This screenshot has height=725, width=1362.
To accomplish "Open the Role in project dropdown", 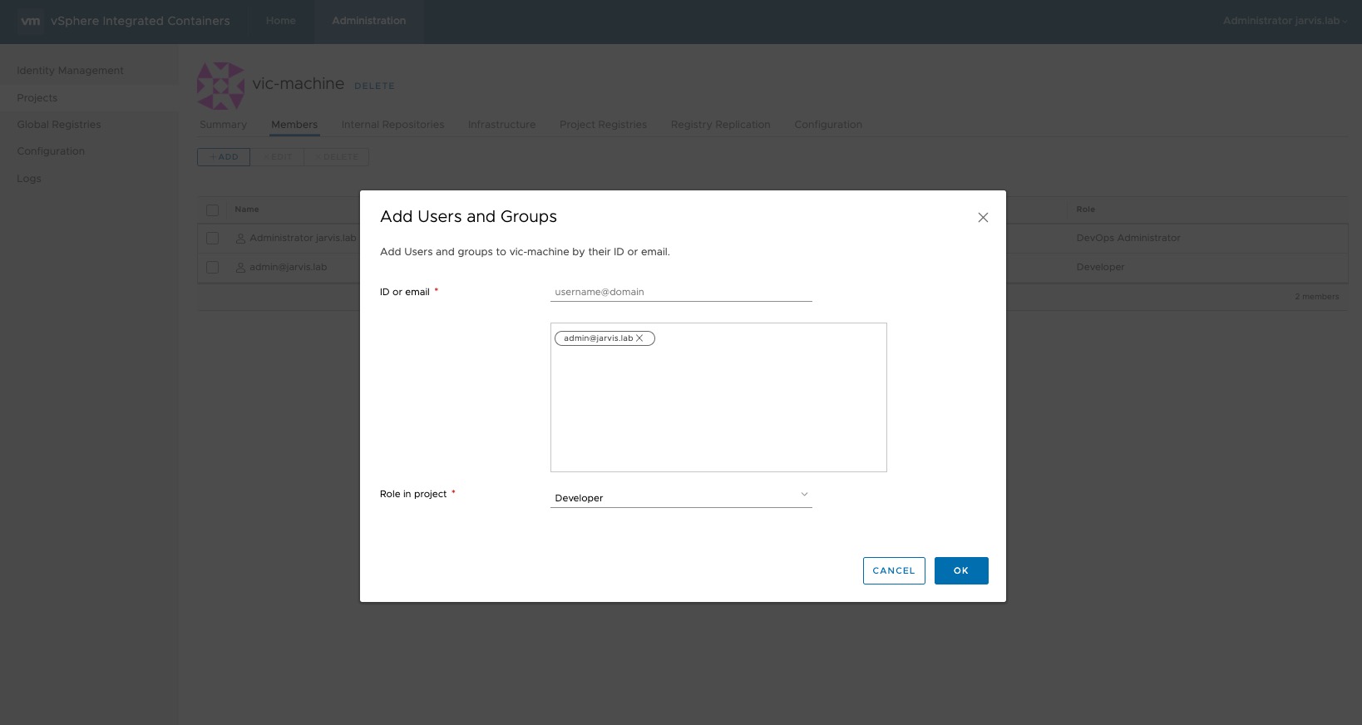I will pos(681,497).
